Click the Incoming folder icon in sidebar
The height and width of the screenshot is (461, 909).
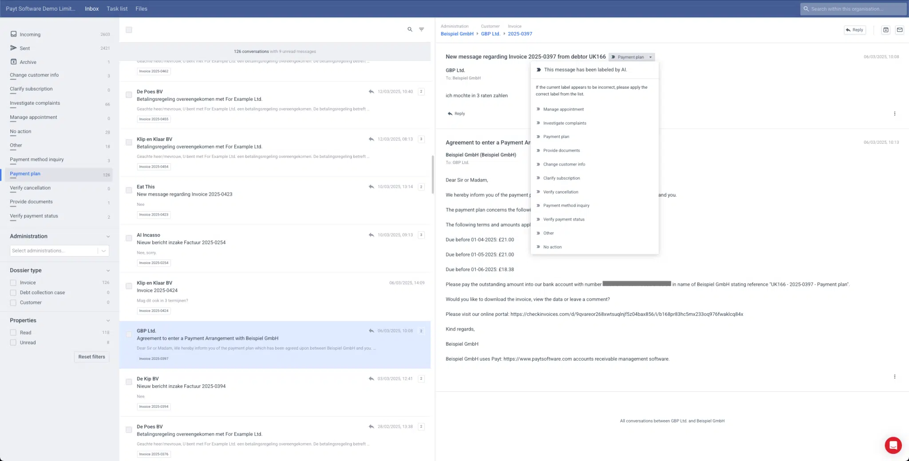click(14, 34)
